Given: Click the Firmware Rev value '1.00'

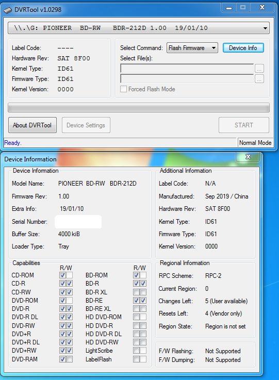Looking at the screenshot, I should 64,196.
